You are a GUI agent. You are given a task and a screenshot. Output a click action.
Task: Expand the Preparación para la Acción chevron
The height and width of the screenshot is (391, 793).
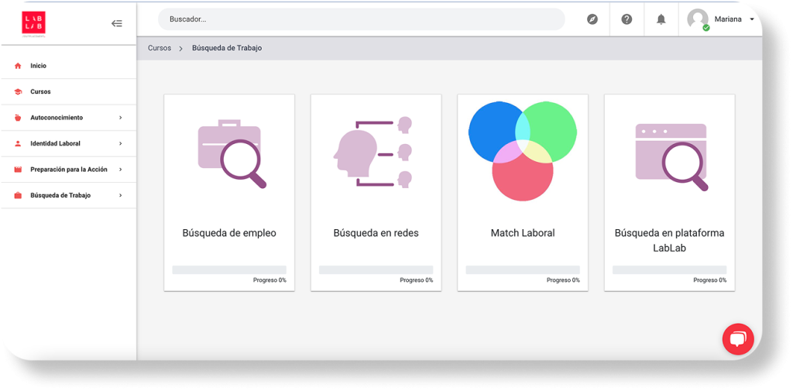[120, 170]
